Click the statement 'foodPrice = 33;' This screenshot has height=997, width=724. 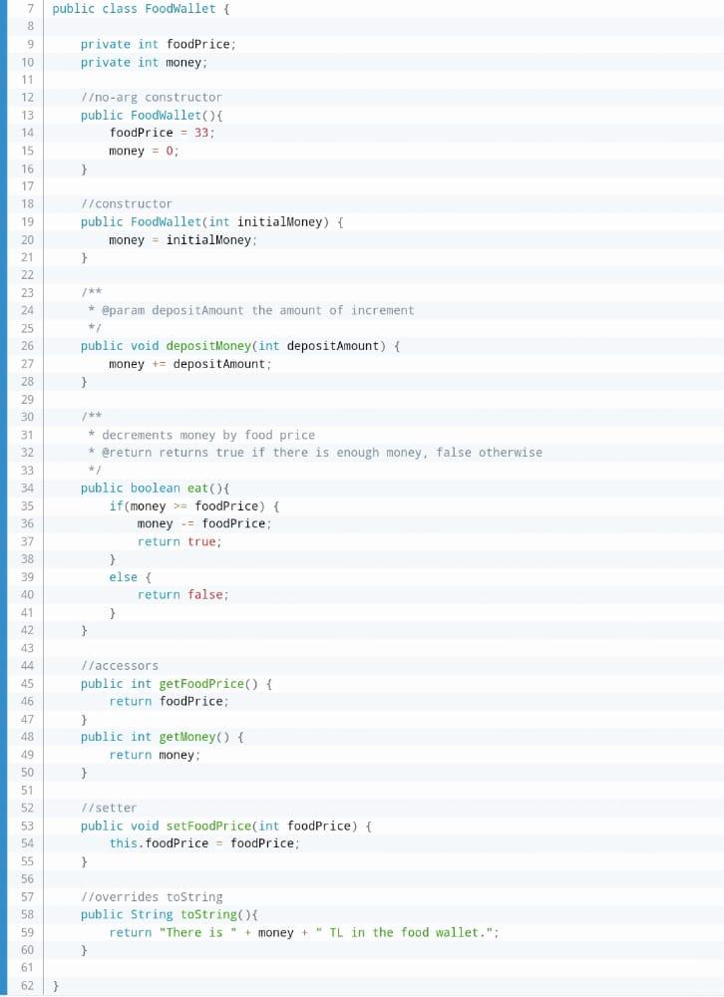[x=162, y=133]
